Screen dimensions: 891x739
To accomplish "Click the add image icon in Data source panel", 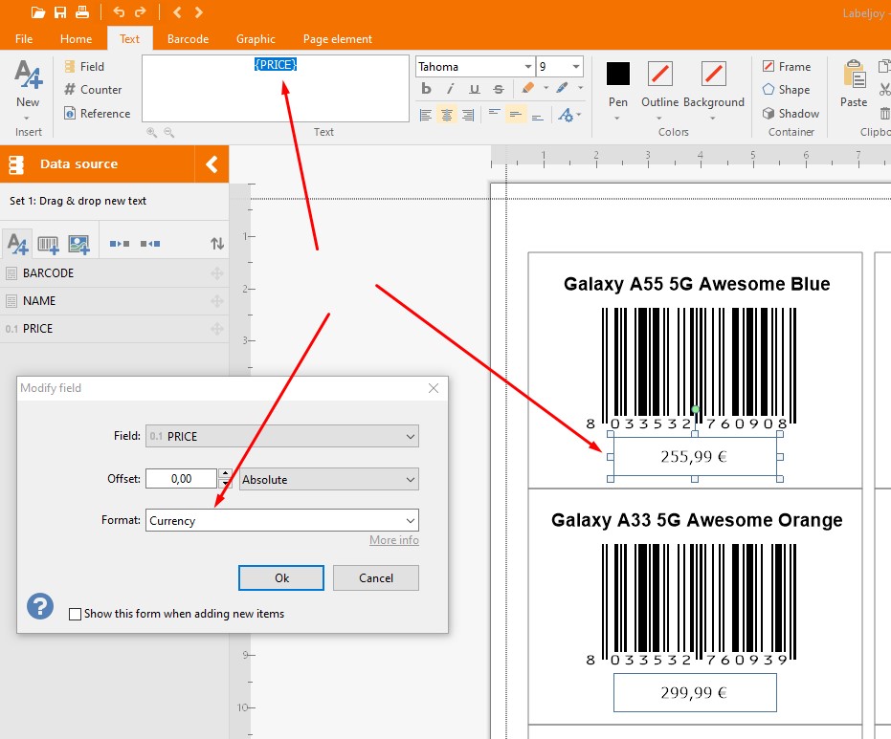I will [78, 244].
